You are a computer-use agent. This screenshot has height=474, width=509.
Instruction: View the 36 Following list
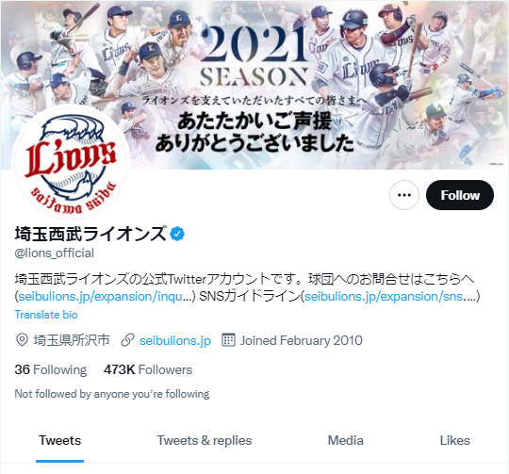tap(51, 369)
